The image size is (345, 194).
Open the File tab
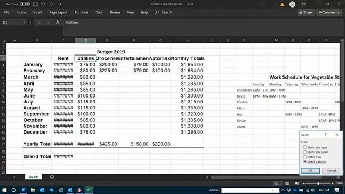pyautogui.click(x=6, y=12)
